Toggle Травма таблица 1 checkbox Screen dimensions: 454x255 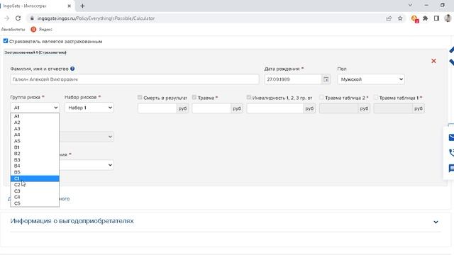click(x=376, y=98)
